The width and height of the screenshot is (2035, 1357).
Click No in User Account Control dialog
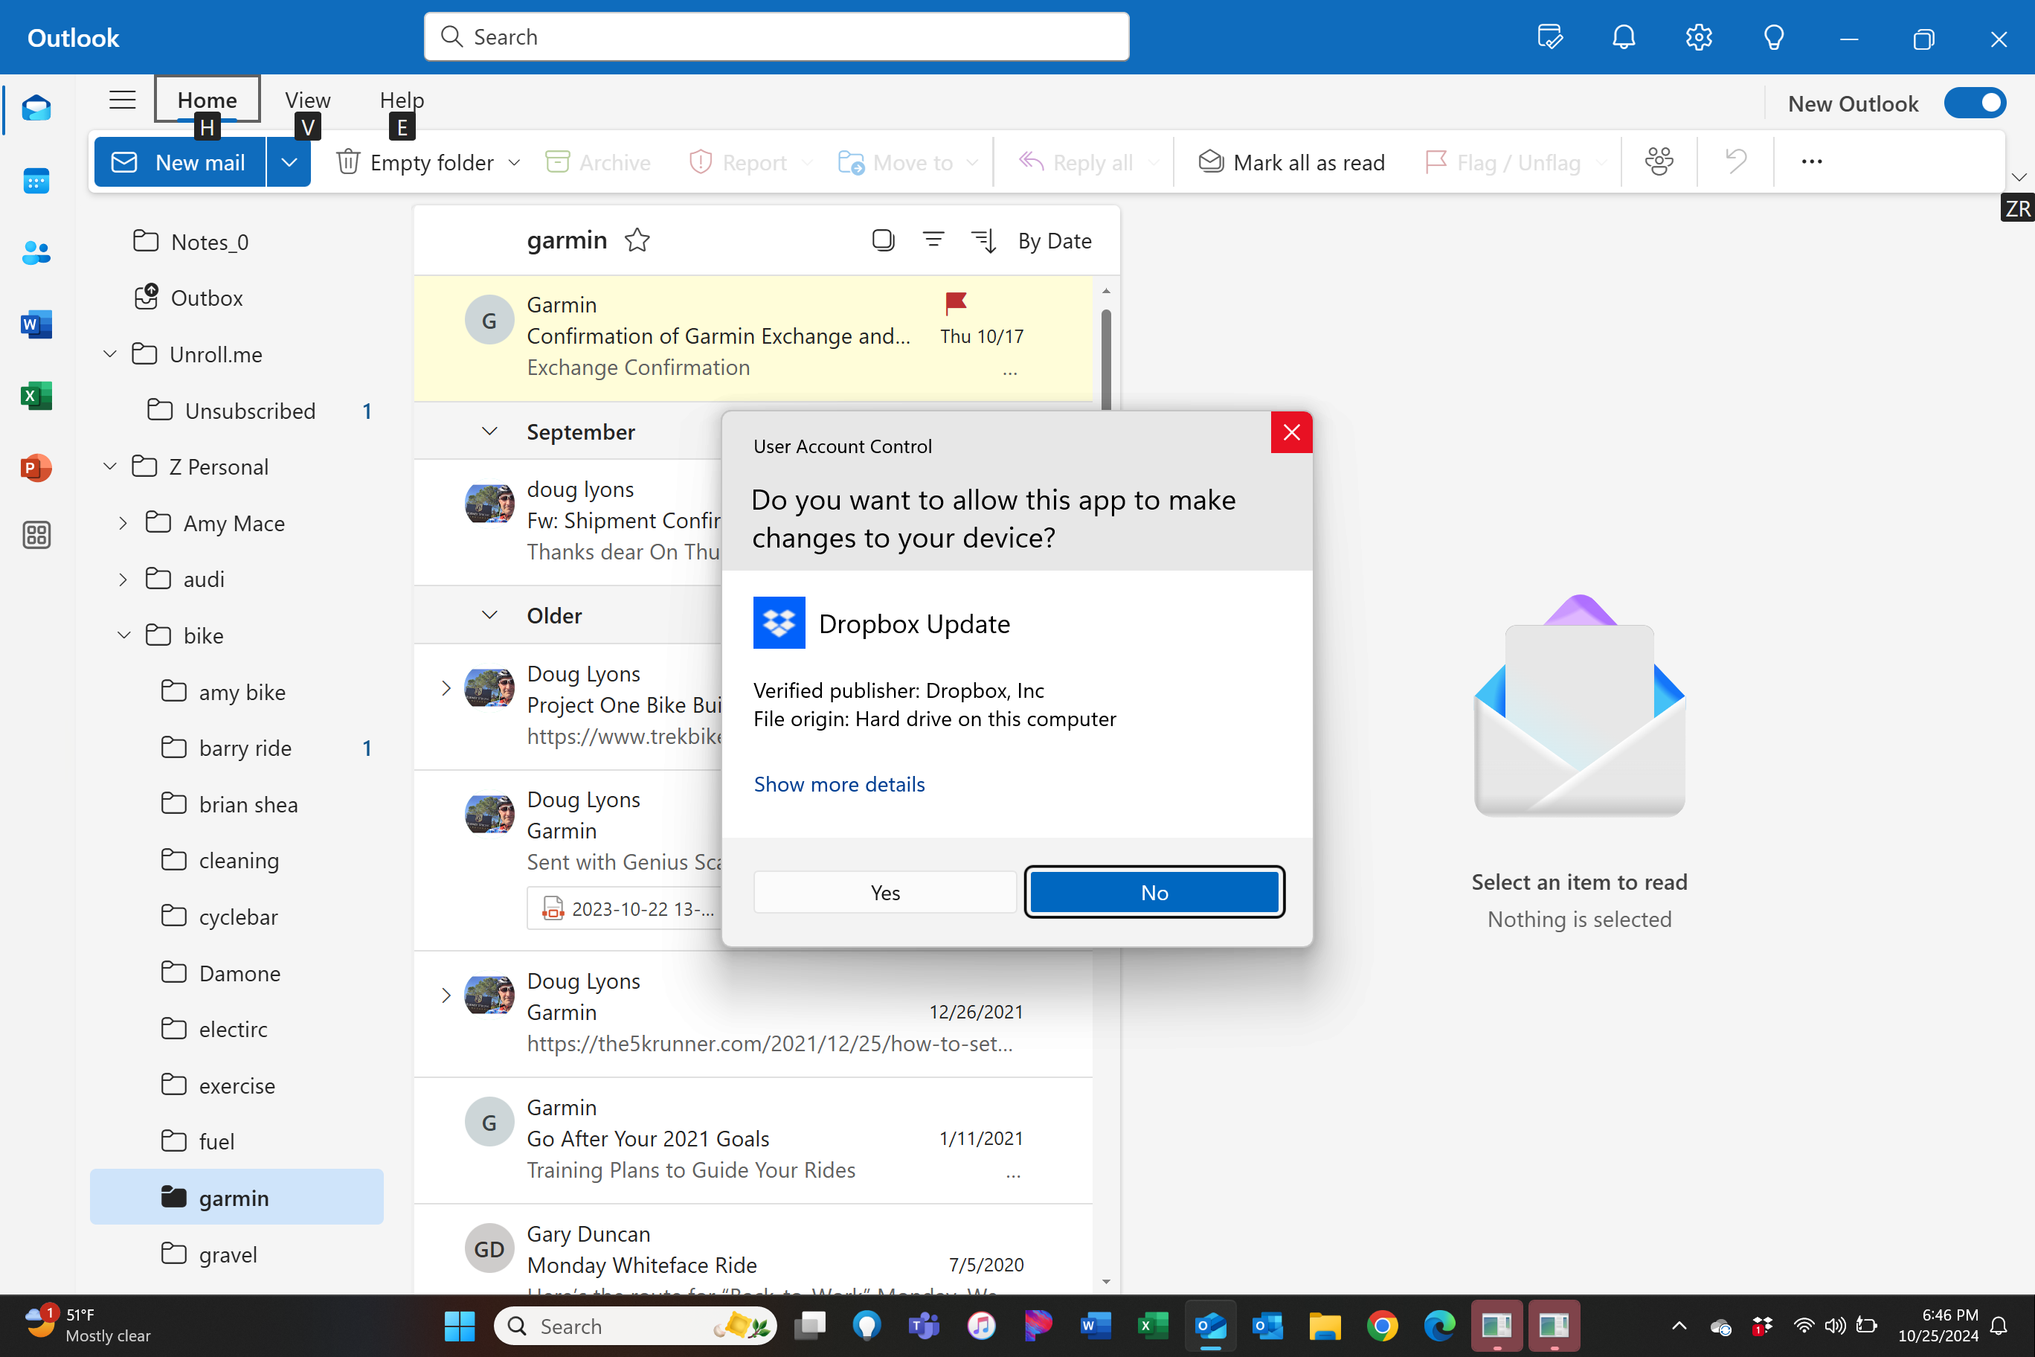point(1154,892)
